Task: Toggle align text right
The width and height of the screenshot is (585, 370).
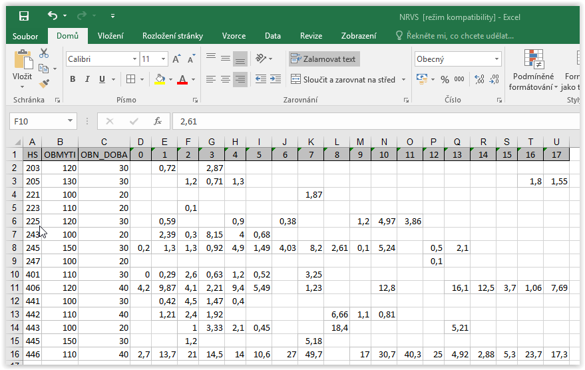Action: tap(240, 79)
